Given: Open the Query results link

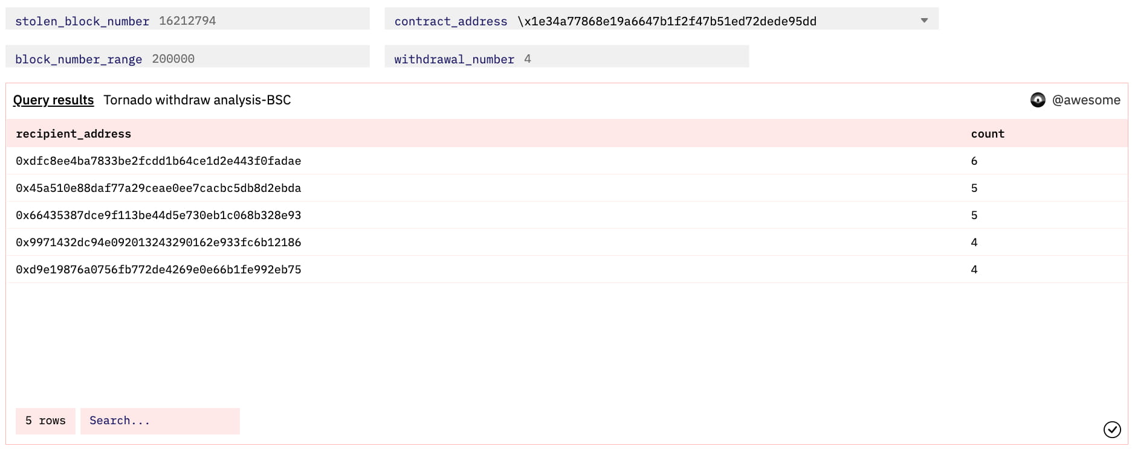Looking at the screenshot, I should pos(53,100).
